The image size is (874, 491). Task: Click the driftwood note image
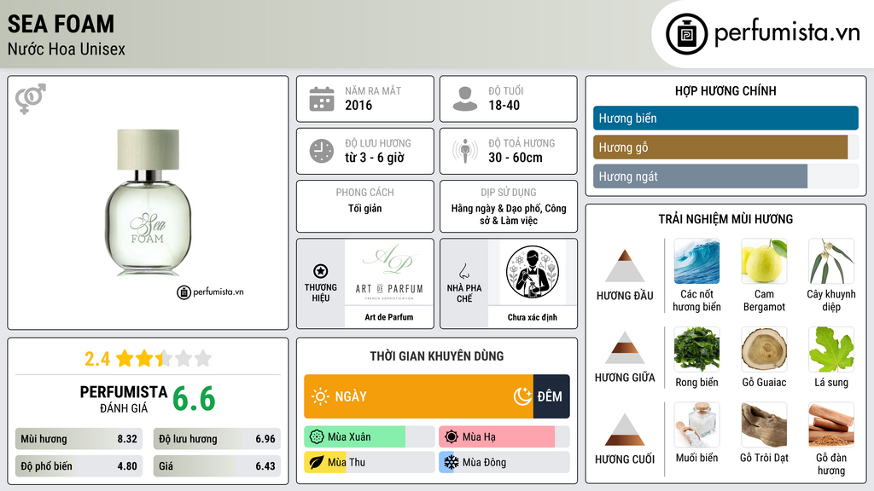tap(764, 425)
